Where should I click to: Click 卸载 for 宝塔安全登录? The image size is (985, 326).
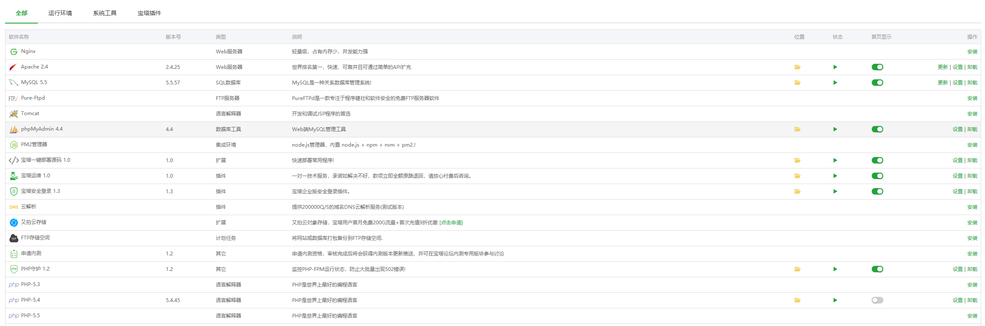[x=972, y=192]
